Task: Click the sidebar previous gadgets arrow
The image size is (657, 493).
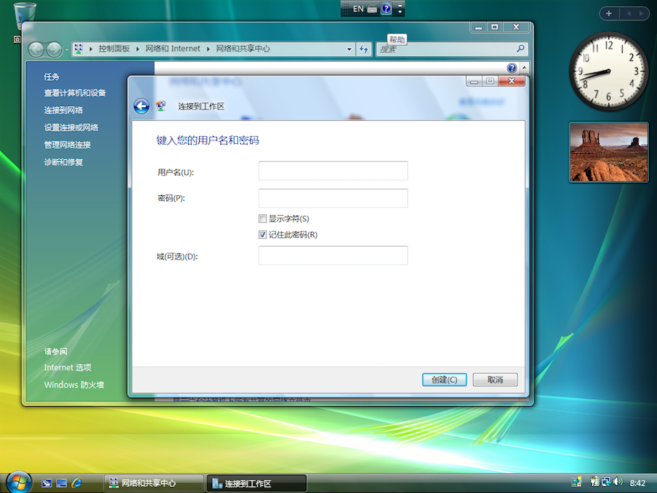Action: click(628, 14)
